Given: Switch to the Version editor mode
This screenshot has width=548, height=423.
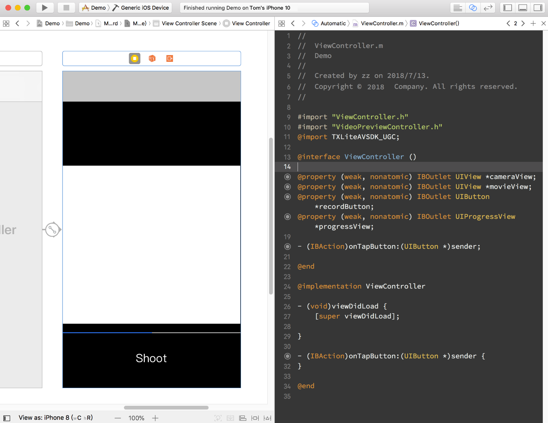Looking at the screenshot, I should (x=488, y=7).
